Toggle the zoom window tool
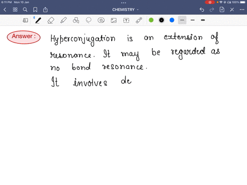The height and width of the screenshot is (185, 247). pos(25,21)
